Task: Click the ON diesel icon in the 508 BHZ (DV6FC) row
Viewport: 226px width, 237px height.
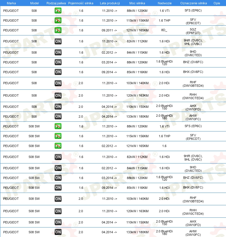Action: [x=58, y=62]
